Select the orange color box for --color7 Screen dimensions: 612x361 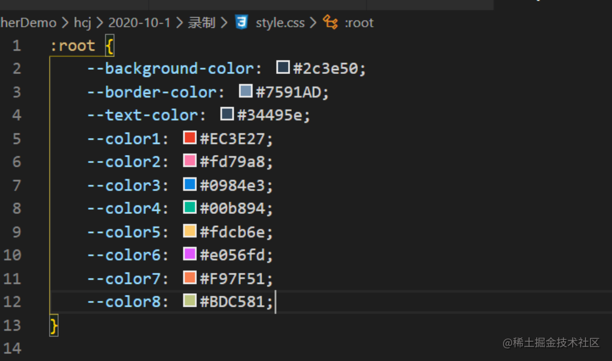190,278
